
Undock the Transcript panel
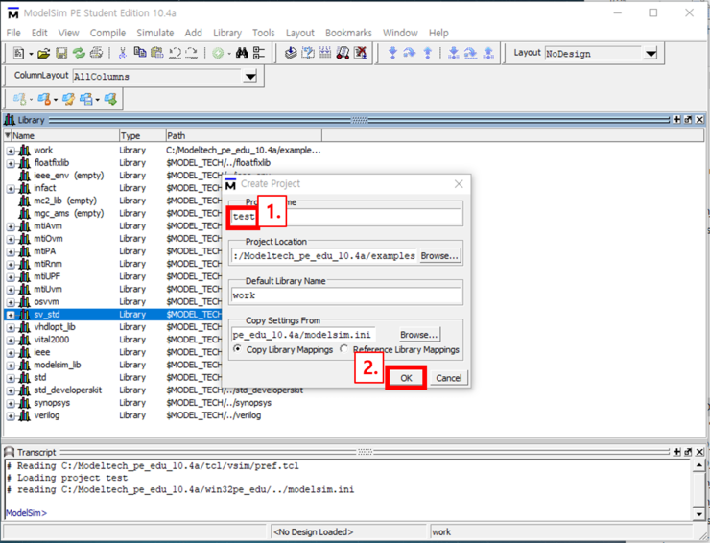coord(688,452)
